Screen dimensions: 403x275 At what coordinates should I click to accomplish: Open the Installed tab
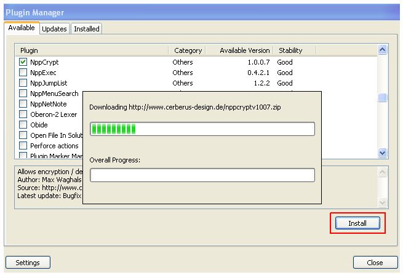coord(86,29)
